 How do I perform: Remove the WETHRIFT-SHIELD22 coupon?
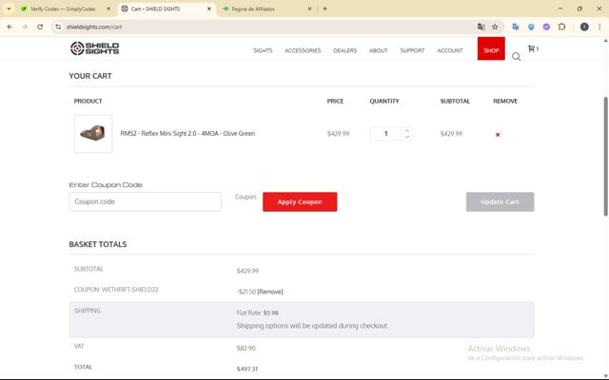point(270,292)
